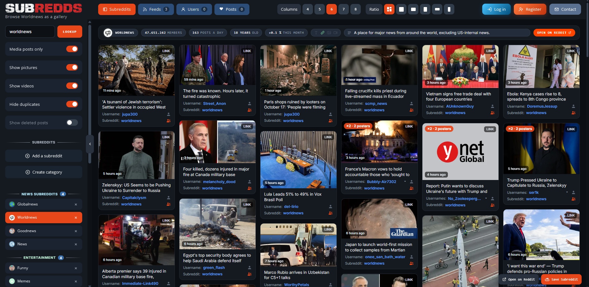This screenshot has width=589, height=287.
Task: Click Open on Reddit header button
Action: pyautogui.click(x=554, y=33)
